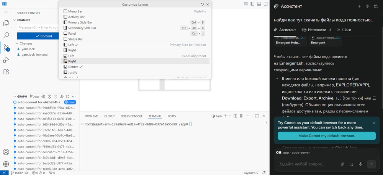The width and height of the screenshot is (383, 175).
Task: Open the Explorer view in the activity bar
Action: tap(6, 23)
